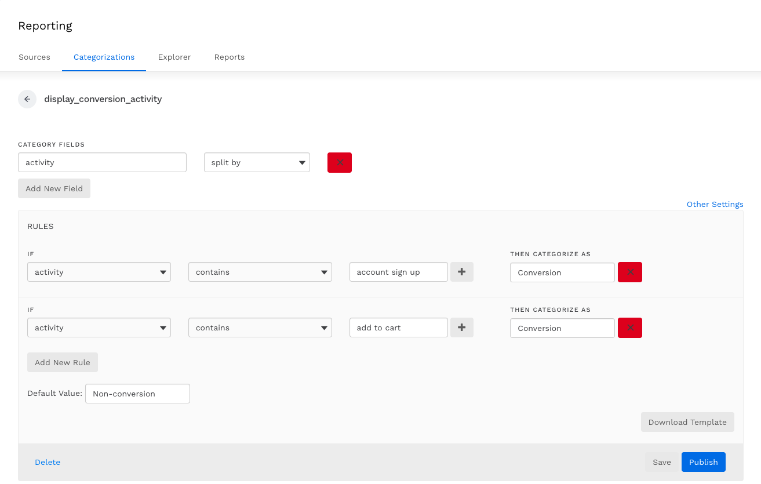Viewport: 761px width, 484px height.
Task: Switch to the Sources tab
Action: (34, 57)
